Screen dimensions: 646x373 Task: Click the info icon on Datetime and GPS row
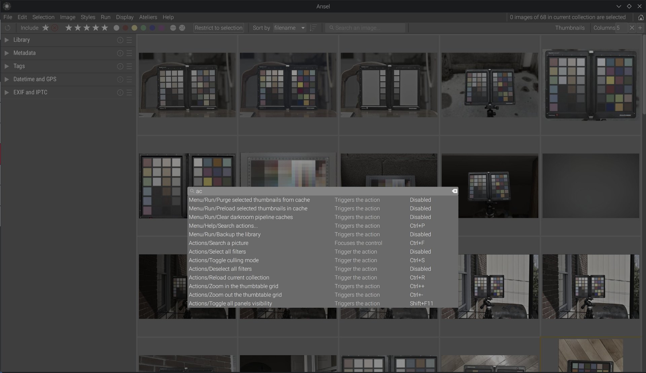tap(120, 79)
